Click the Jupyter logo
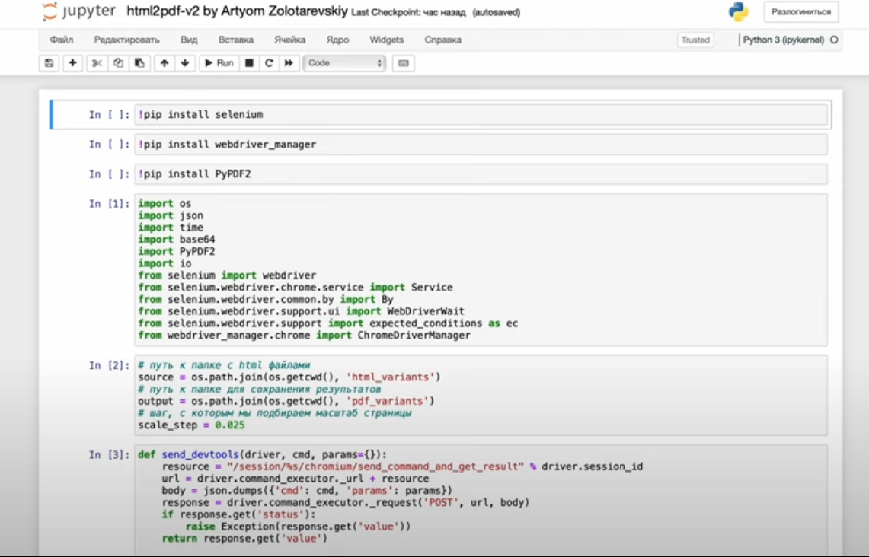Viewport: 869px width, 557px height. [x=78, y=12]
